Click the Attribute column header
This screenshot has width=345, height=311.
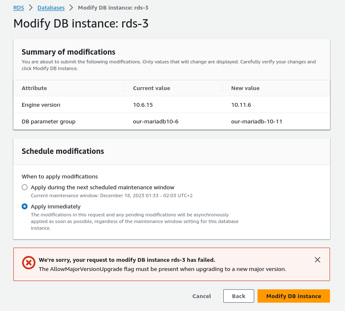coord(34,88)
